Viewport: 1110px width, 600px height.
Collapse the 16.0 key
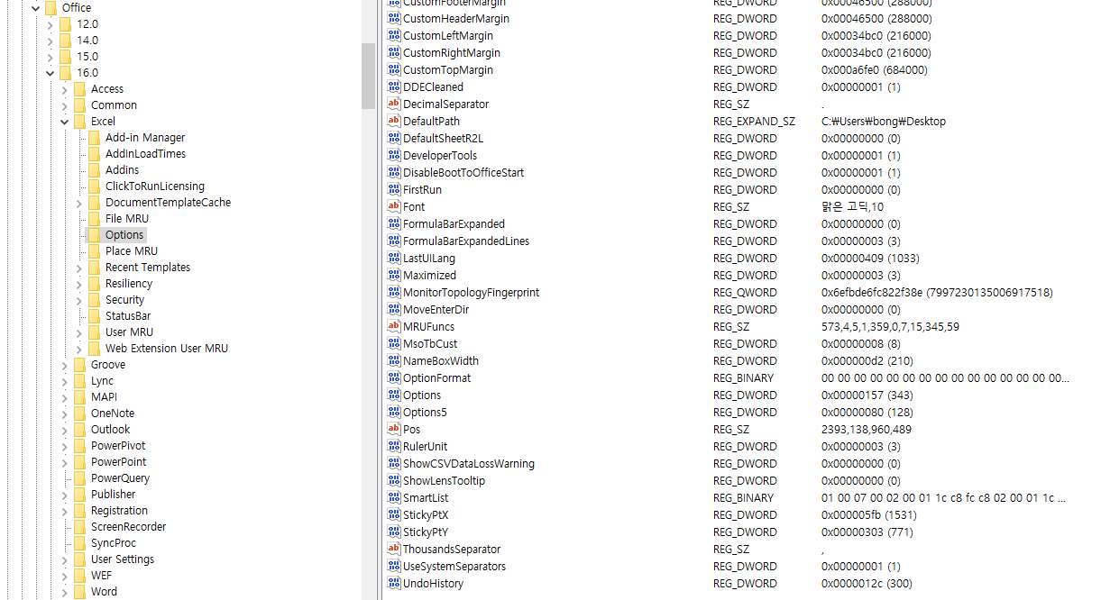pyautogui.click(x=50, y=73)
